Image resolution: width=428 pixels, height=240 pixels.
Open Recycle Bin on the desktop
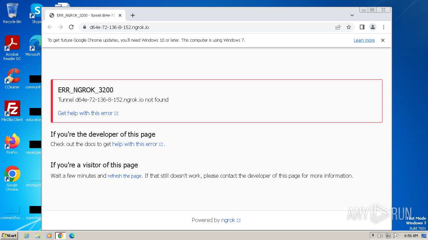pos(12,13)
